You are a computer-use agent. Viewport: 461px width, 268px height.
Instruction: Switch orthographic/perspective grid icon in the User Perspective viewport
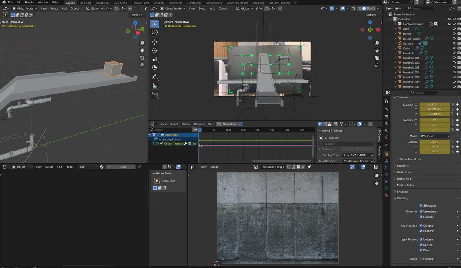pos(142,65)
